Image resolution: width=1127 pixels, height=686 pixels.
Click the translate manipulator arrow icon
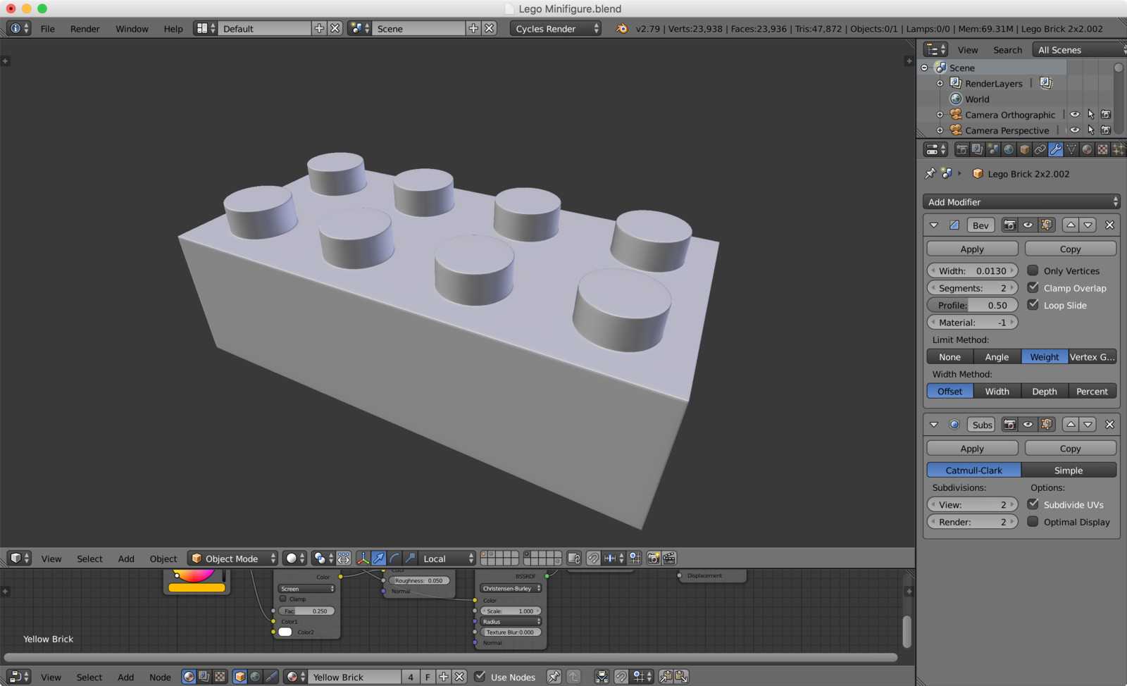pos(379,559)
